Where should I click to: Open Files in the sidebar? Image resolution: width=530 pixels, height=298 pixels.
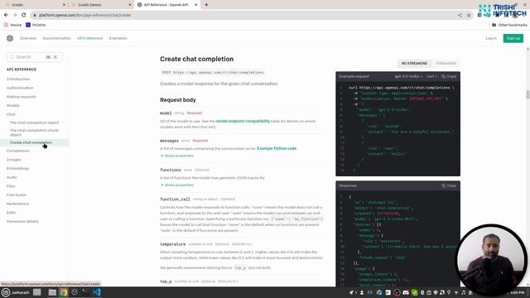pyautogui.click(x=11, y=186)
